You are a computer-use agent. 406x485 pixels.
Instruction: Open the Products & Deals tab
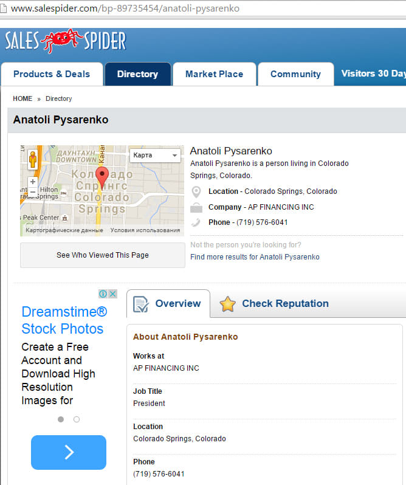point(52,74)
